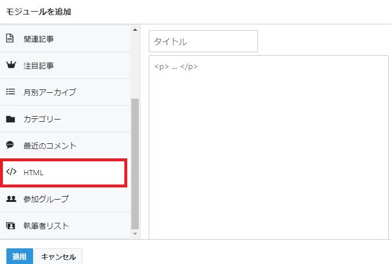Click the author card icon for 執筆者リスト

click(10, 226)
